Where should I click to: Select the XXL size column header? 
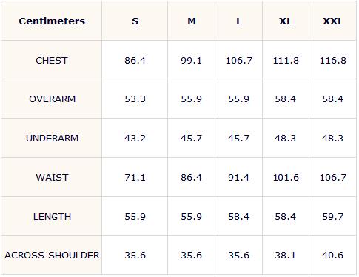pyautogui.click(x=333, y=21)
